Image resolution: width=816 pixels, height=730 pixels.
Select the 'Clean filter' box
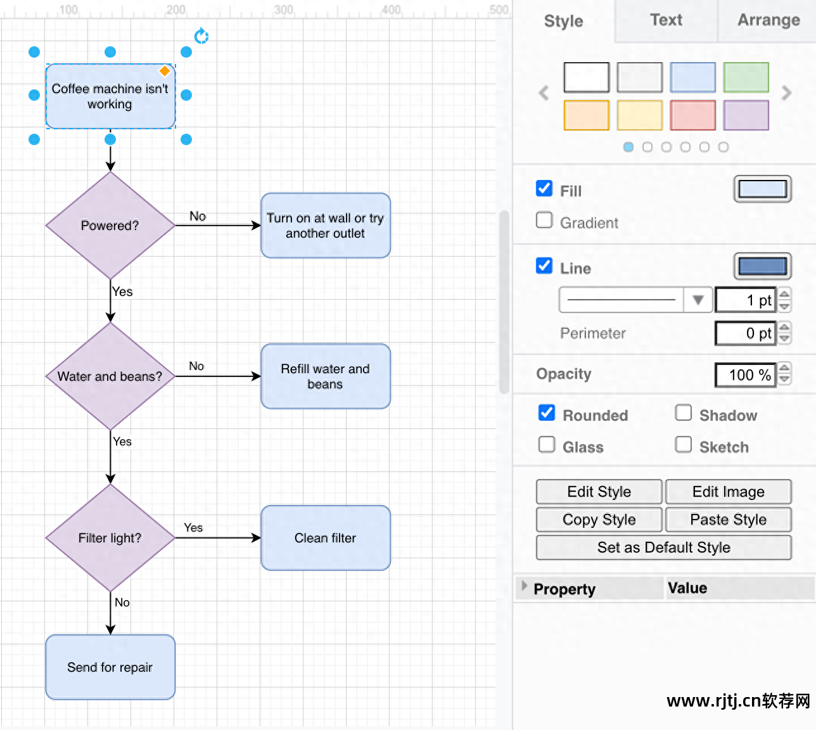click(x=326, y=538)
